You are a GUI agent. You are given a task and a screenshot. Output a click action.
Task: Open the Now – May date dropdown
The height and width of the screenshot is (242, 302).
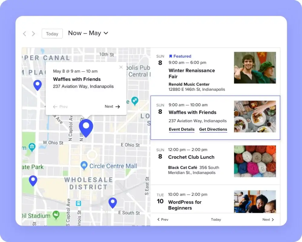(88, 33)
